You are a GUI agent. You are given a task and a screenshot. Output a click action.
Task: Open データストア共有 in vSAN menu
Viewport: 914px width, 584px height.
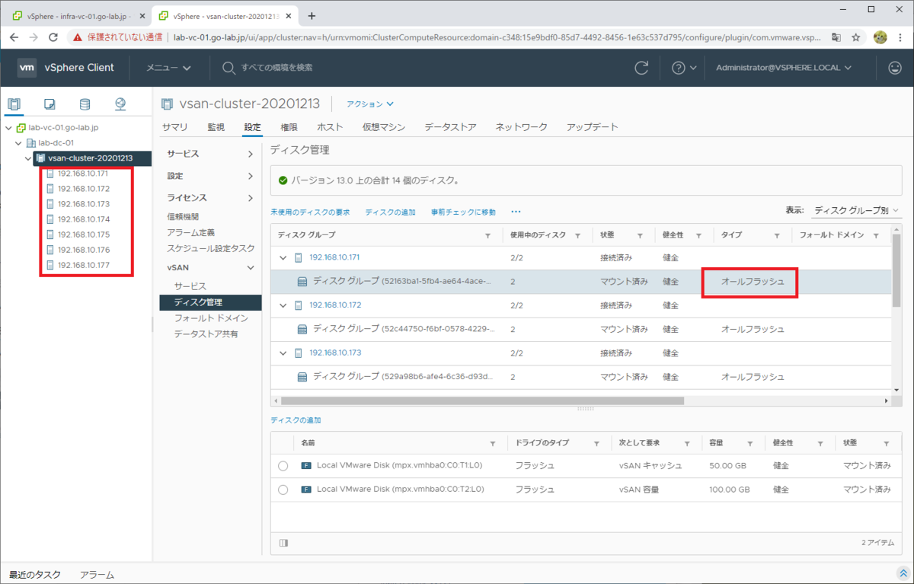(x=206, y=334)
